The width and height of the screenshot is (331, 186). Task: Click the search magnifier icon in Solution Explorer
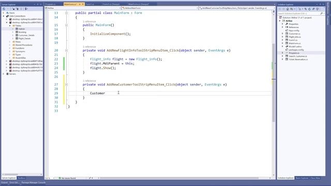[x=322, y=13]
